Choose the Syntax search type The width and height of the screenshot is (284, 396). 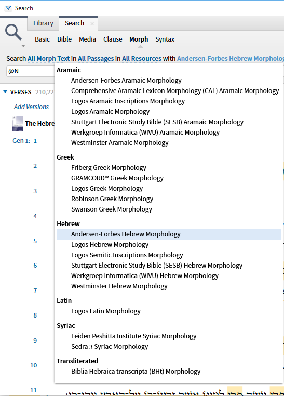pyautogui.click(x=165, y=39)
